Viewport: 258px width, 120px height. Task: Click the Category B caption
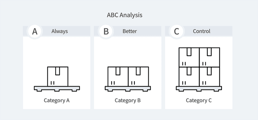[x=128, y=100]
